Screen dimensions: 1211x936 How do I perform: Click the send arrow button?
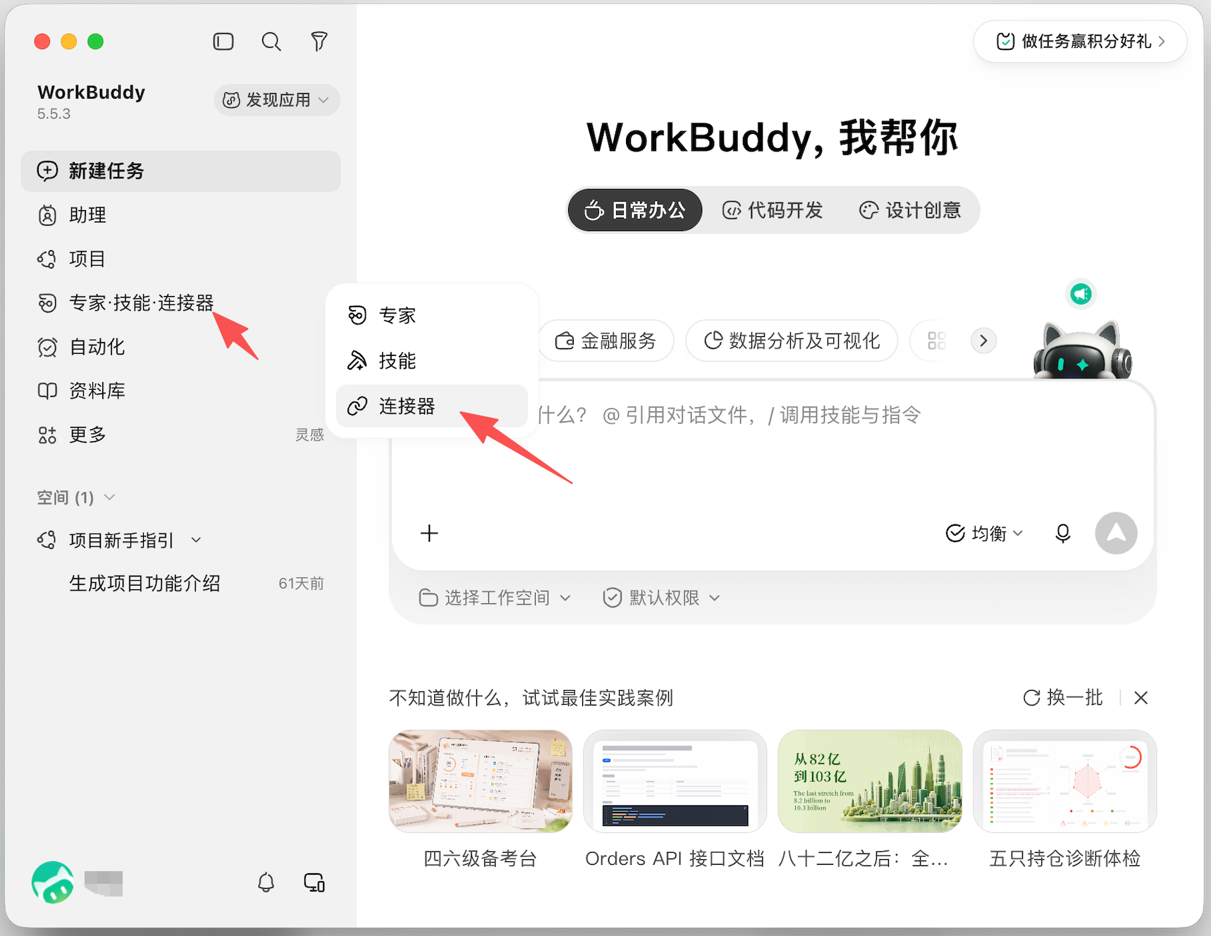click(x=1116, y=533)
